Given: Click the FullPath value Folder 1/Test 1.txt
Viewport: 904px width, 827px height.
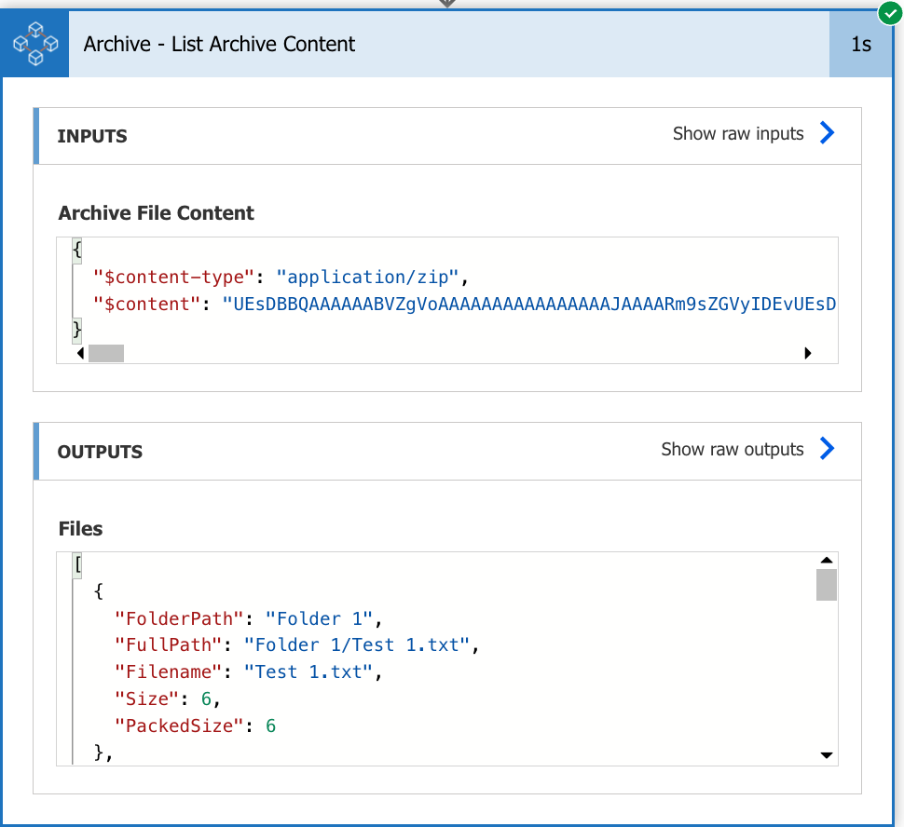Looking at the screenshot, I should pyautogui.click(x=357, y=644).
